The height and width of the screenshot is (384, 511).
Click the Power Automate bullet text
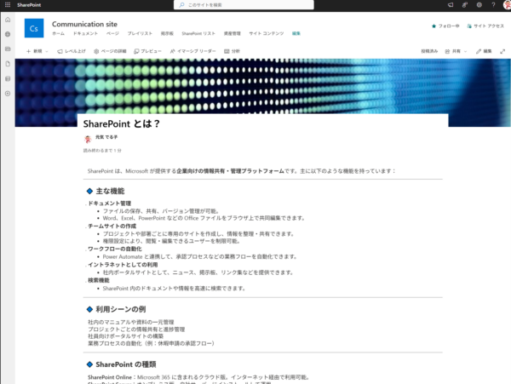[200, 256]
